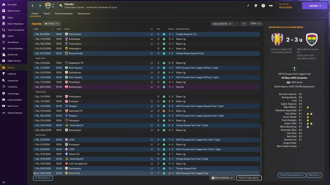Click the 11 - 3 result against Fatih Karagümrük
Image resolution: width=330 pixels, height=185 pixels.
171,164
